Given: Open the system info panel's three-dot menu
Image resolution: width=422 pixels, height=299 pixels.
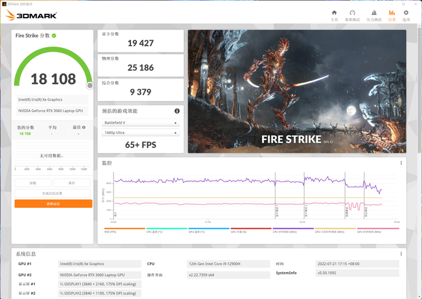Looking at the screenshot, I should (401, 254).
